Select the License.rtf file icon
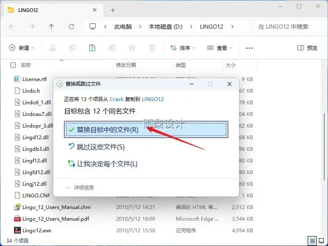This screenshot has width=328, height=246. click(17, 79)
